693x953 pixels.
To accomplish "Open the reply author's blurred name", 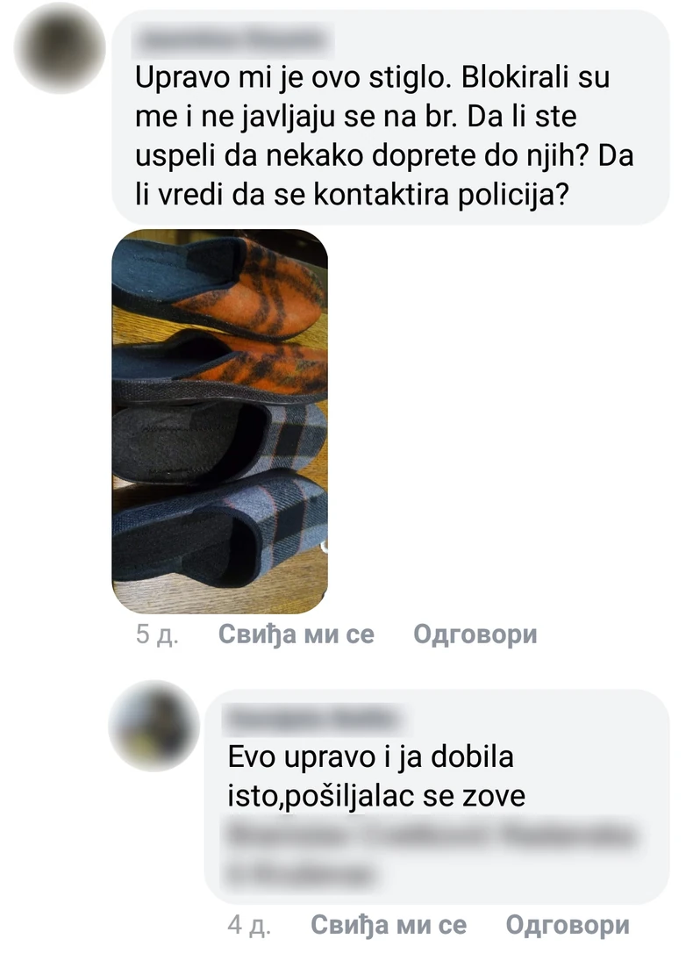I will [315, 719].
